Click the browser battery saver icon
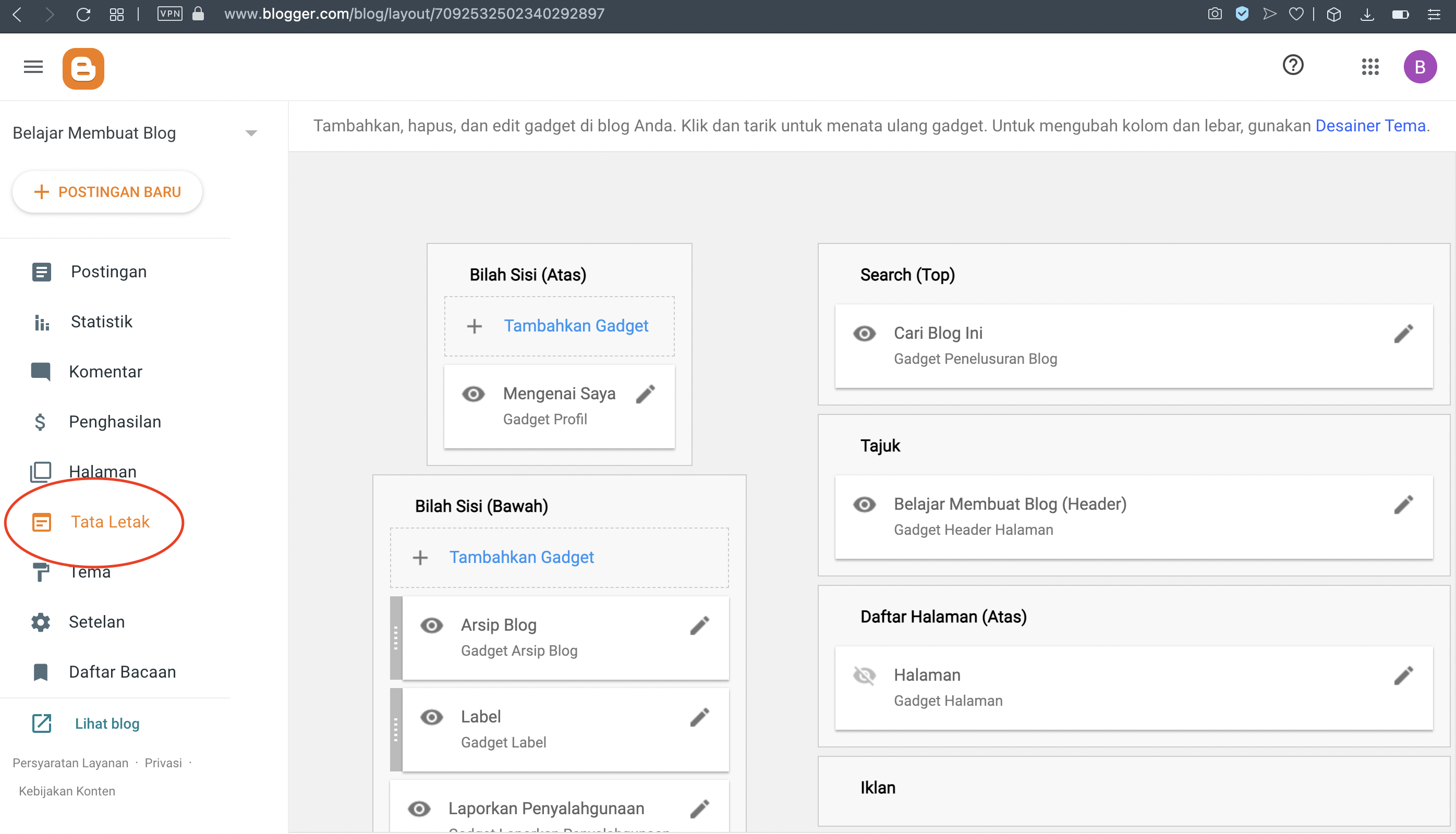 pyautogui.click(x=1400, y=14)
